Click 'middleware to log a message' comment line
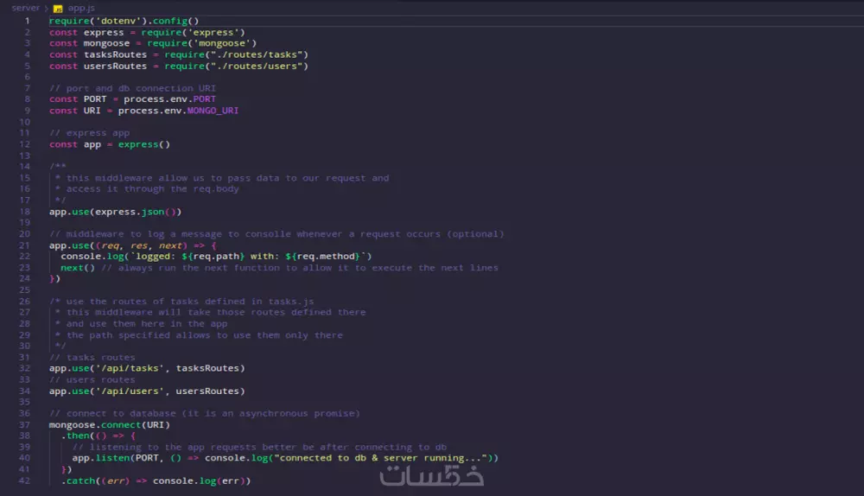Image resolution: width=864 pixels, height=496 pixels. tap(276, 234)
